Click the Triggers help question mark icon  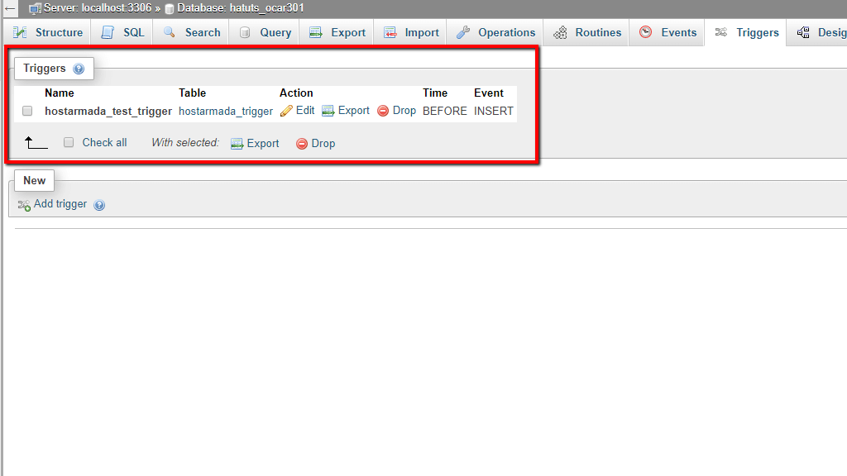click(x=79, y=69)
